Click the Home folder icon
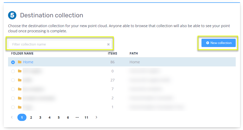This screenshot has width=243, height=130. (19, 62)
